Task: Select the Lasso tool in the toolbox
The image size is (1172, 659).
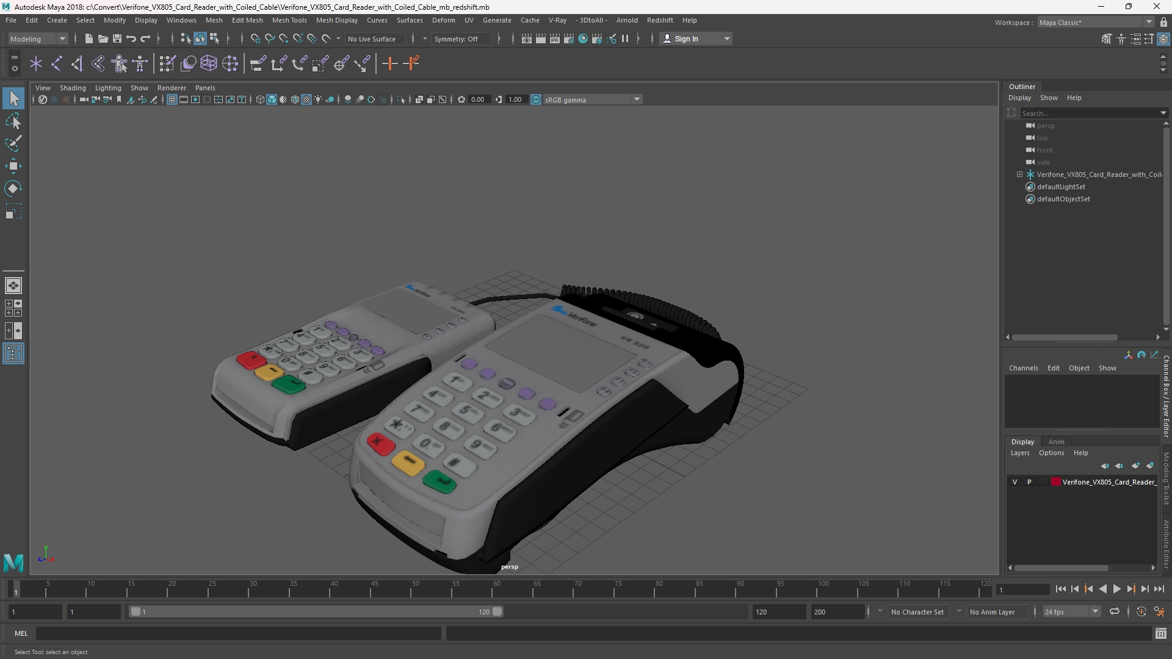Action: pos(13,121)
